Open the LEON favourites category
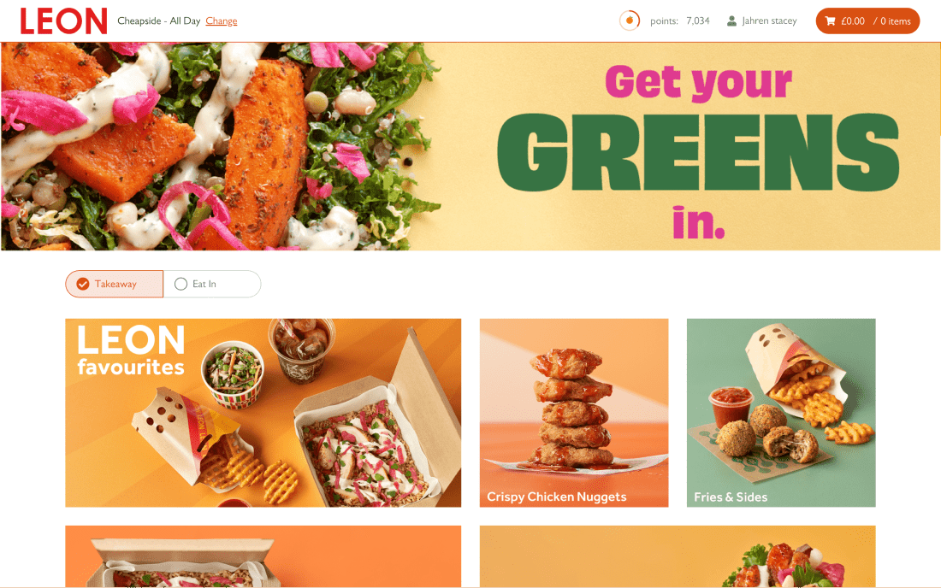Image resolution: width=941 pixels, height=588 pixels. point(263,413)
